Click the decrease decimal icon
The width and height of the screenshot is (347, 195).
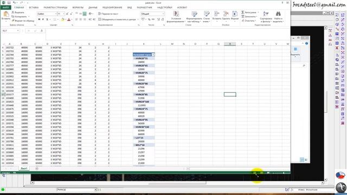[x=163, y=19]
